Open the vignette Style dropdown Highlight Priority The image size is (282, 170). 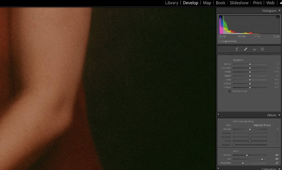click(263, 125)
